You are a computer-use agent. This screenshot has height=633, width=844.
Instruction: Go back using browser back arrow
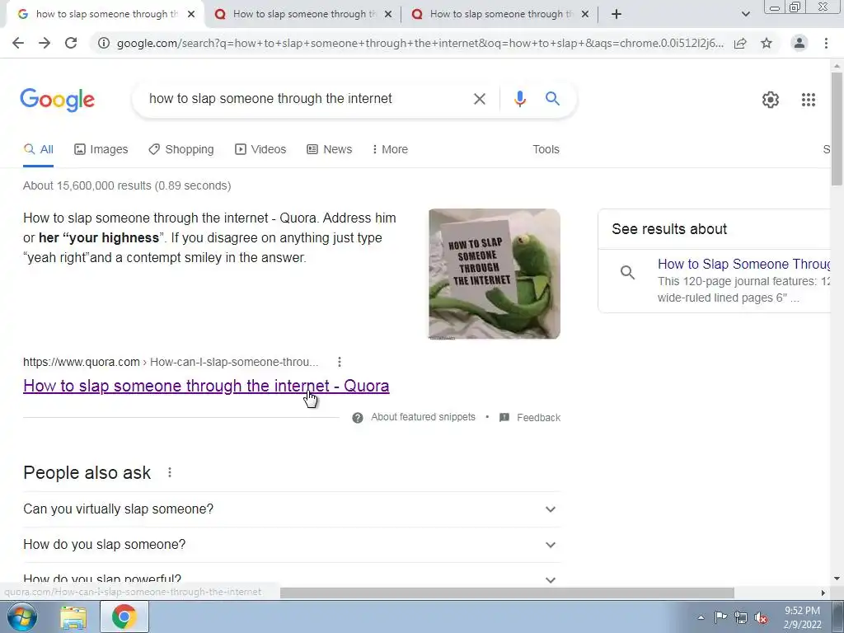tap(18, 43)
